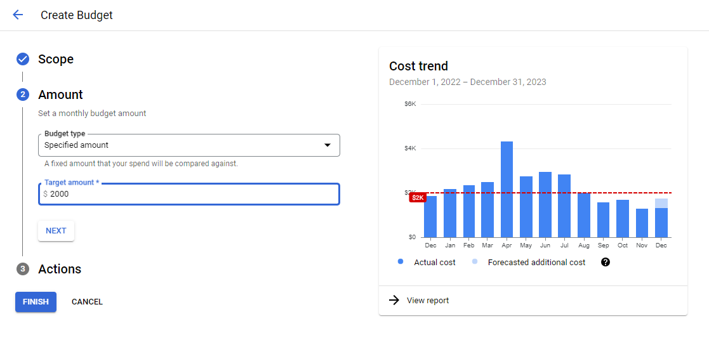Click the Actual cost legend dot
The width and height of the screenshot is (709, 340).
(x=400, y=262)
